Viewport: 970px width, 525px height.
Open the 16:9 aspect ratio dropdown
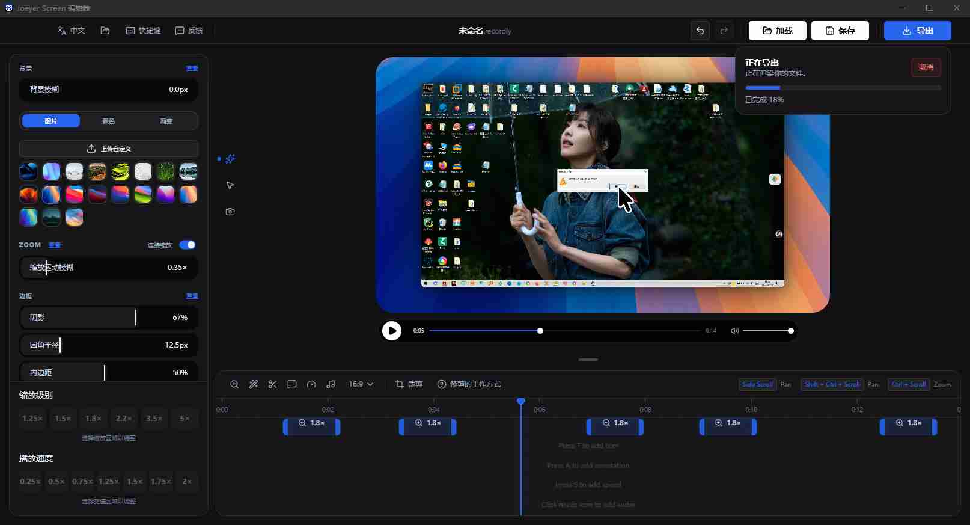point(361,384)
